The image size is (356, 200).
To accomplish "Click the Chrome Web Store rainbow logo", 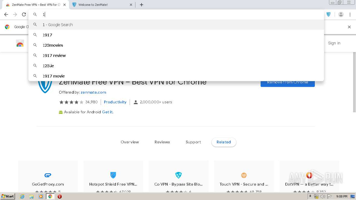I will [20, 43].
